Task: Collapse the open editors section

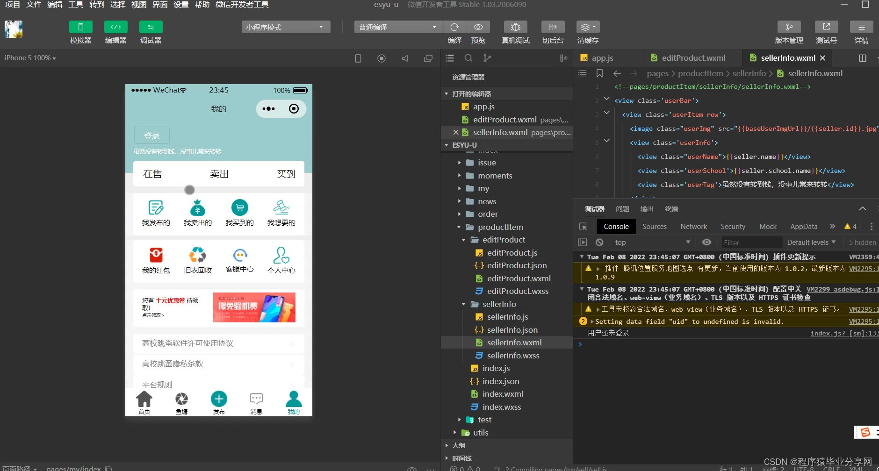Action: [446, 94]
